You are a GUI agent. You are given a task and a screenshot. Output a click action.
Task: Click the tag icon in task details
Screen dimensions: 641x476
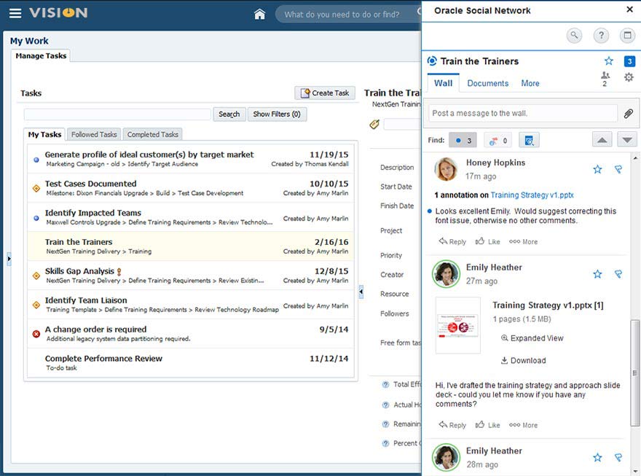click(x=374, y=125)
